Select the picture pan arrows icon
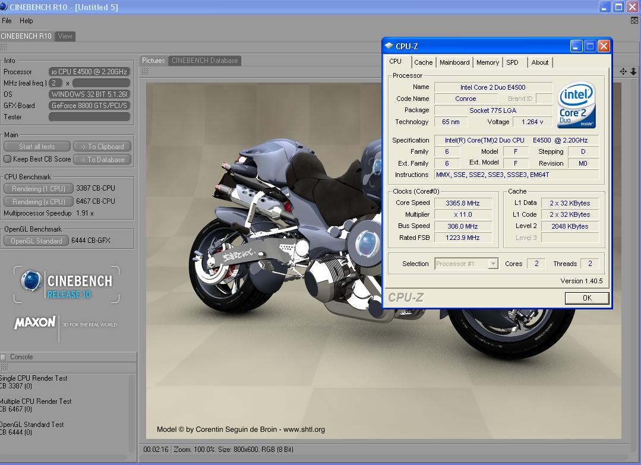Screen dimensions: 641x465 click(623, 71)
